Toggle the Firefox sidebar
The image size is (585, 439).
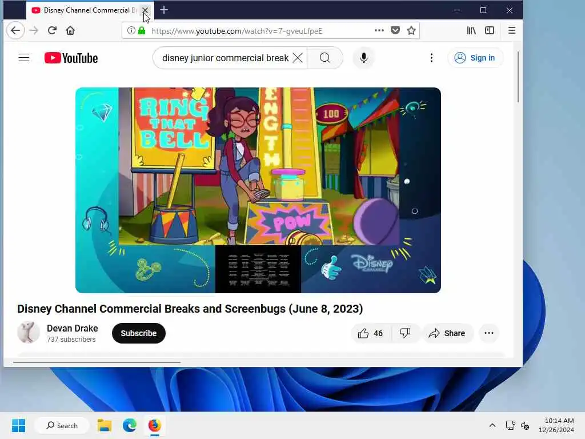pos(490,31)
